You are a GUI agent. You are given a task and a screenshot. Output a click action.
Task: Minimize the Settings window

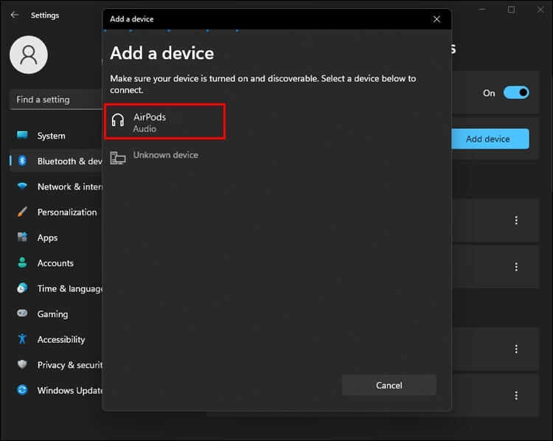(x=482, y=10)
